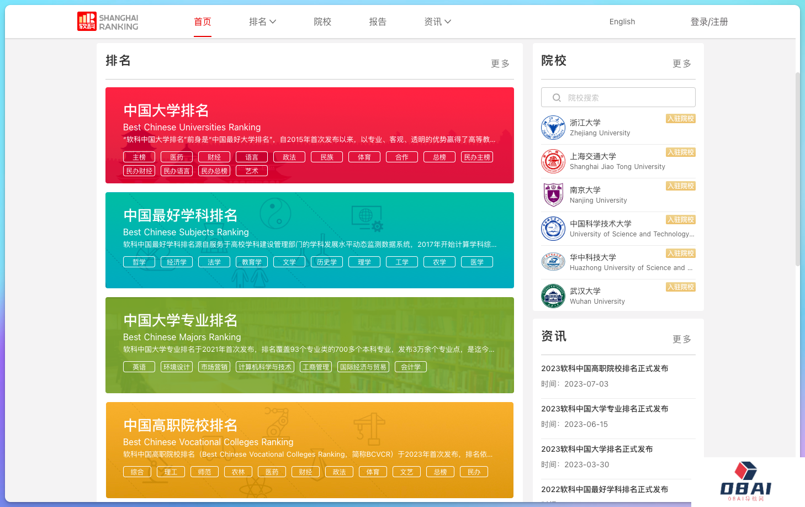Go to the 首页 tab

click(203, 22)
